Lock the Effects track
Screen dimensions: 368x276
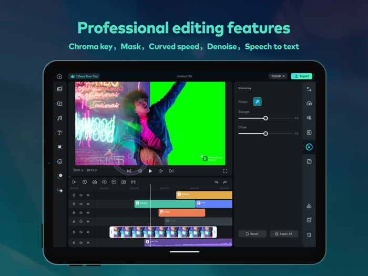74,195
